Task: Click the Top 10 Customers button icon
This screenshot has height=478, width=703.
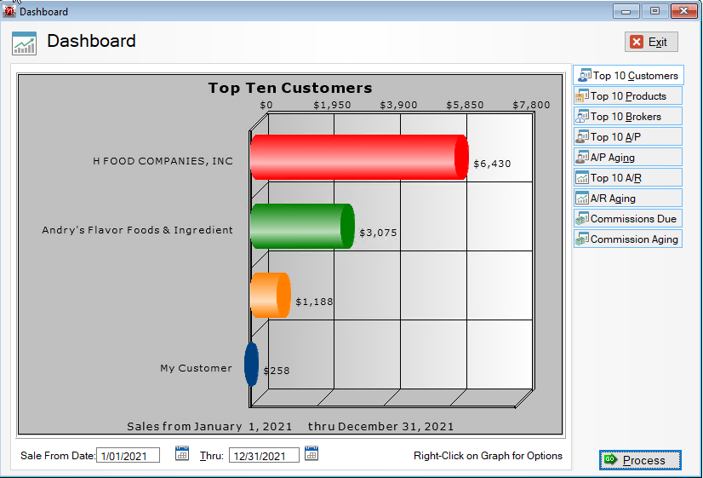Action: [x=584, y=75]
